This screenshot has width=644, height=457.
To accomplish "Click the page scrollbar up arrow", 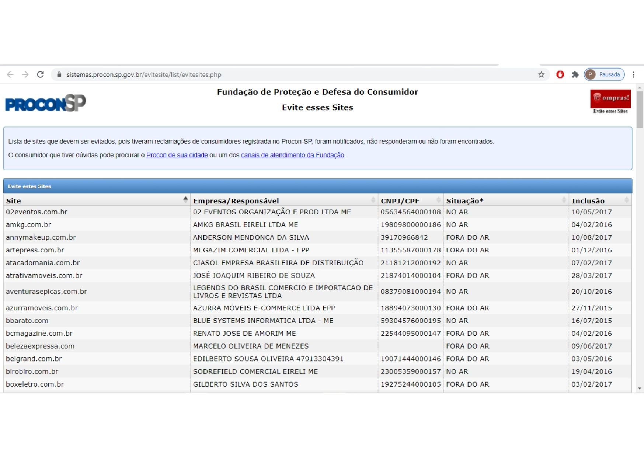I will coord(640,88).
